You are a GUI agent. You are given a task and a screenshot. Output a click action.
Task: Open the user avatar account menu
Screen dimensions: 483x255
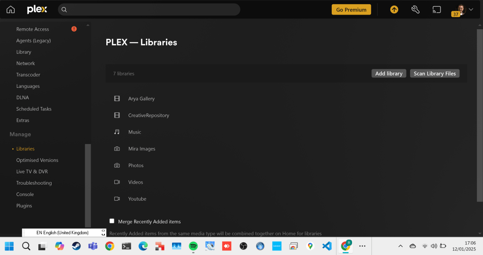click(461, 9)
